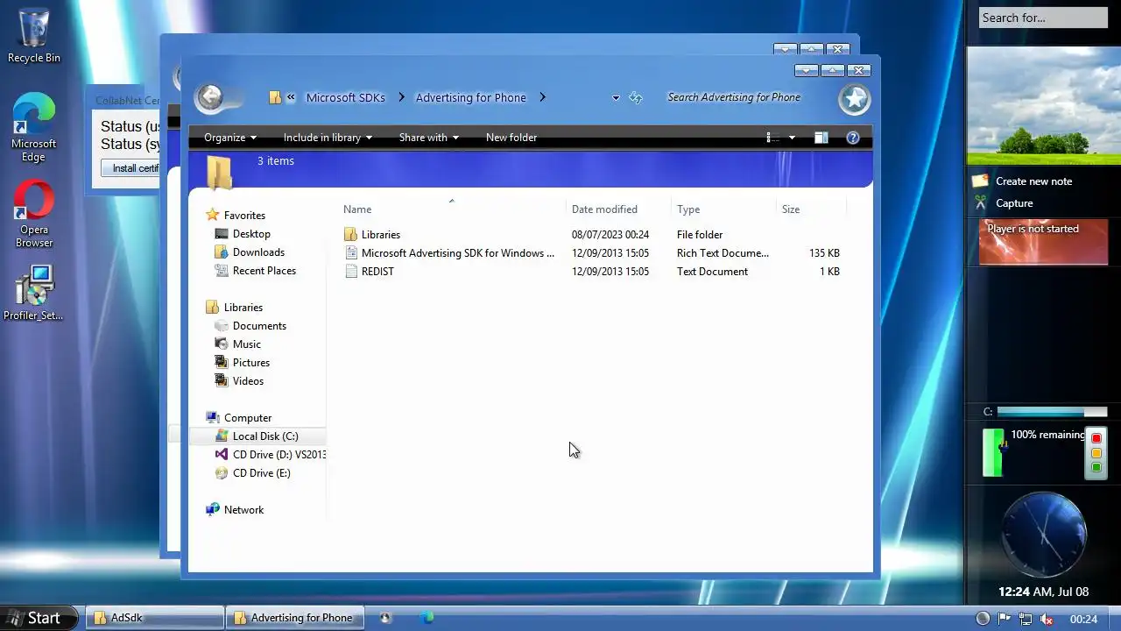1121x631 pixels.
Task: Click Capture in the sidebar gadget
Action: [1014, 203]
